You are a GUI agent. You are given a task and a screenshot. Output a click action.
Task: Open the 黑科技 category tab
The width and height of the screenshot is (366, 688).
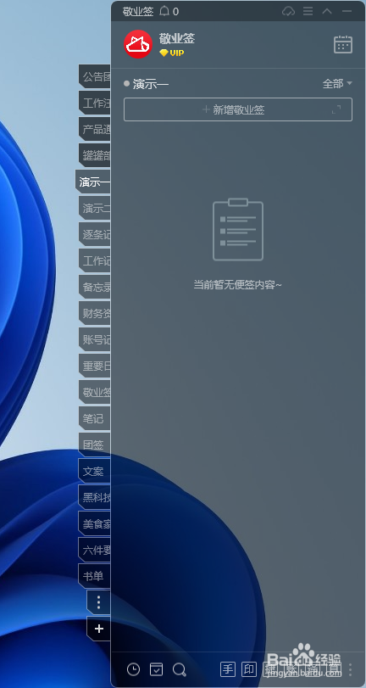[95, 498]
